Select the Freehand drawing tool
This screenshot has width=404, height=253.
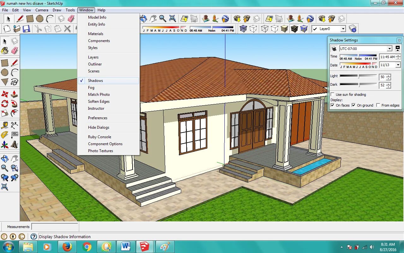point(15,82)
